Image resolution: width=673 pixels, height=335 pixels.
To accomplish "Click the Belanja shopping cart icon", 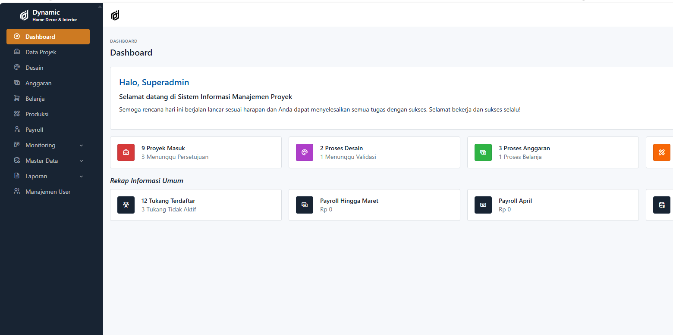I will [17, 99].
